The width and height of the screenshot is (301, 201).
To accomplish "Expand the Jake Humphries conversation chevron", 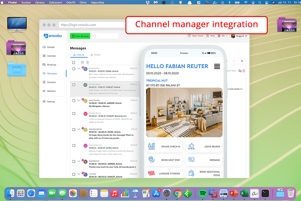I will click(79, 129).
